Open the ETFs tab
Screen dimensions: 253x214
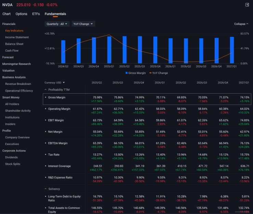(x=36, y=14)
